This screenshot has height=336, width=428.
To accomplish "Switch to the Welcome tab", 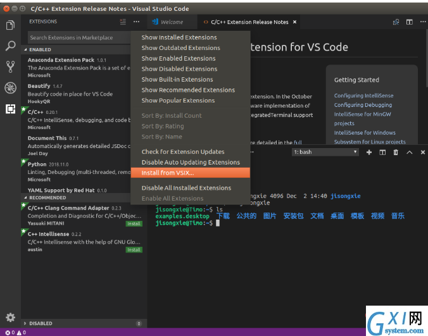I will pos(172,22).
